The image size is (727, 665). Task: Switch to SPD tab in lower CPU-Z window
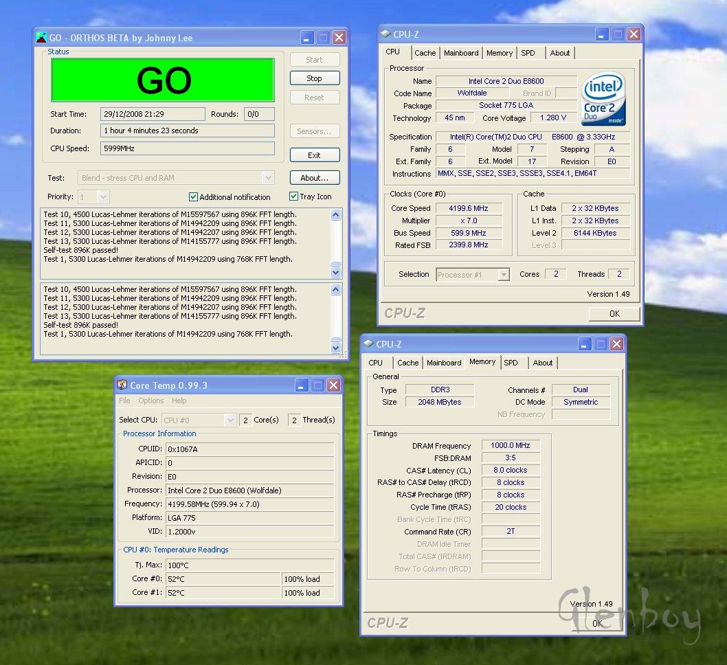511,363
